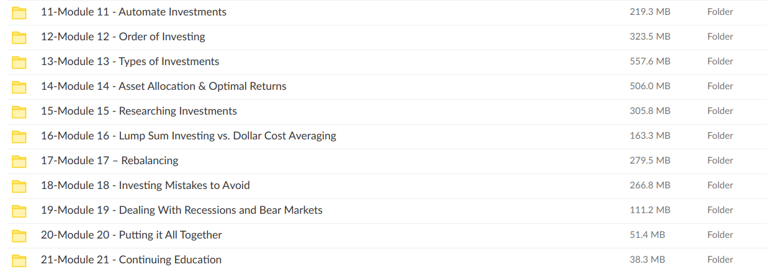767x272 pixels.
Task: Click Folder type label in Rebalancing row
Action: click(x=720, y=160)
